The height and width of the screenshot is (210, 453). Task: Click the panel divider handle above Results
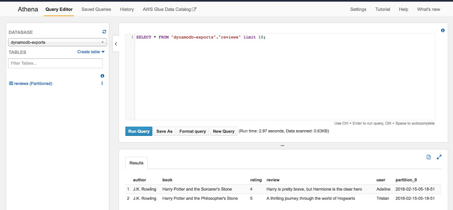click(x=282, y=145)
